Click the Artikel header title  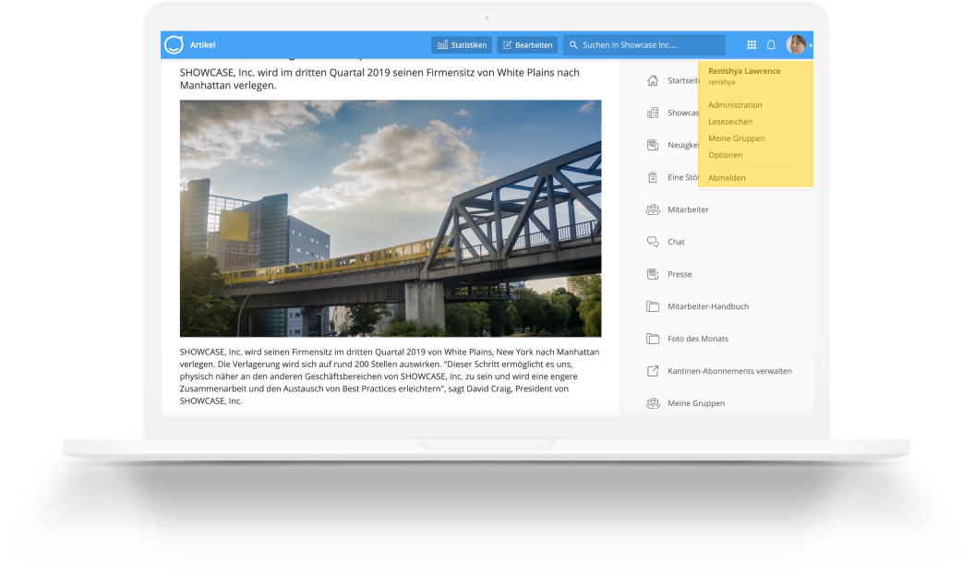click(202, 44)
